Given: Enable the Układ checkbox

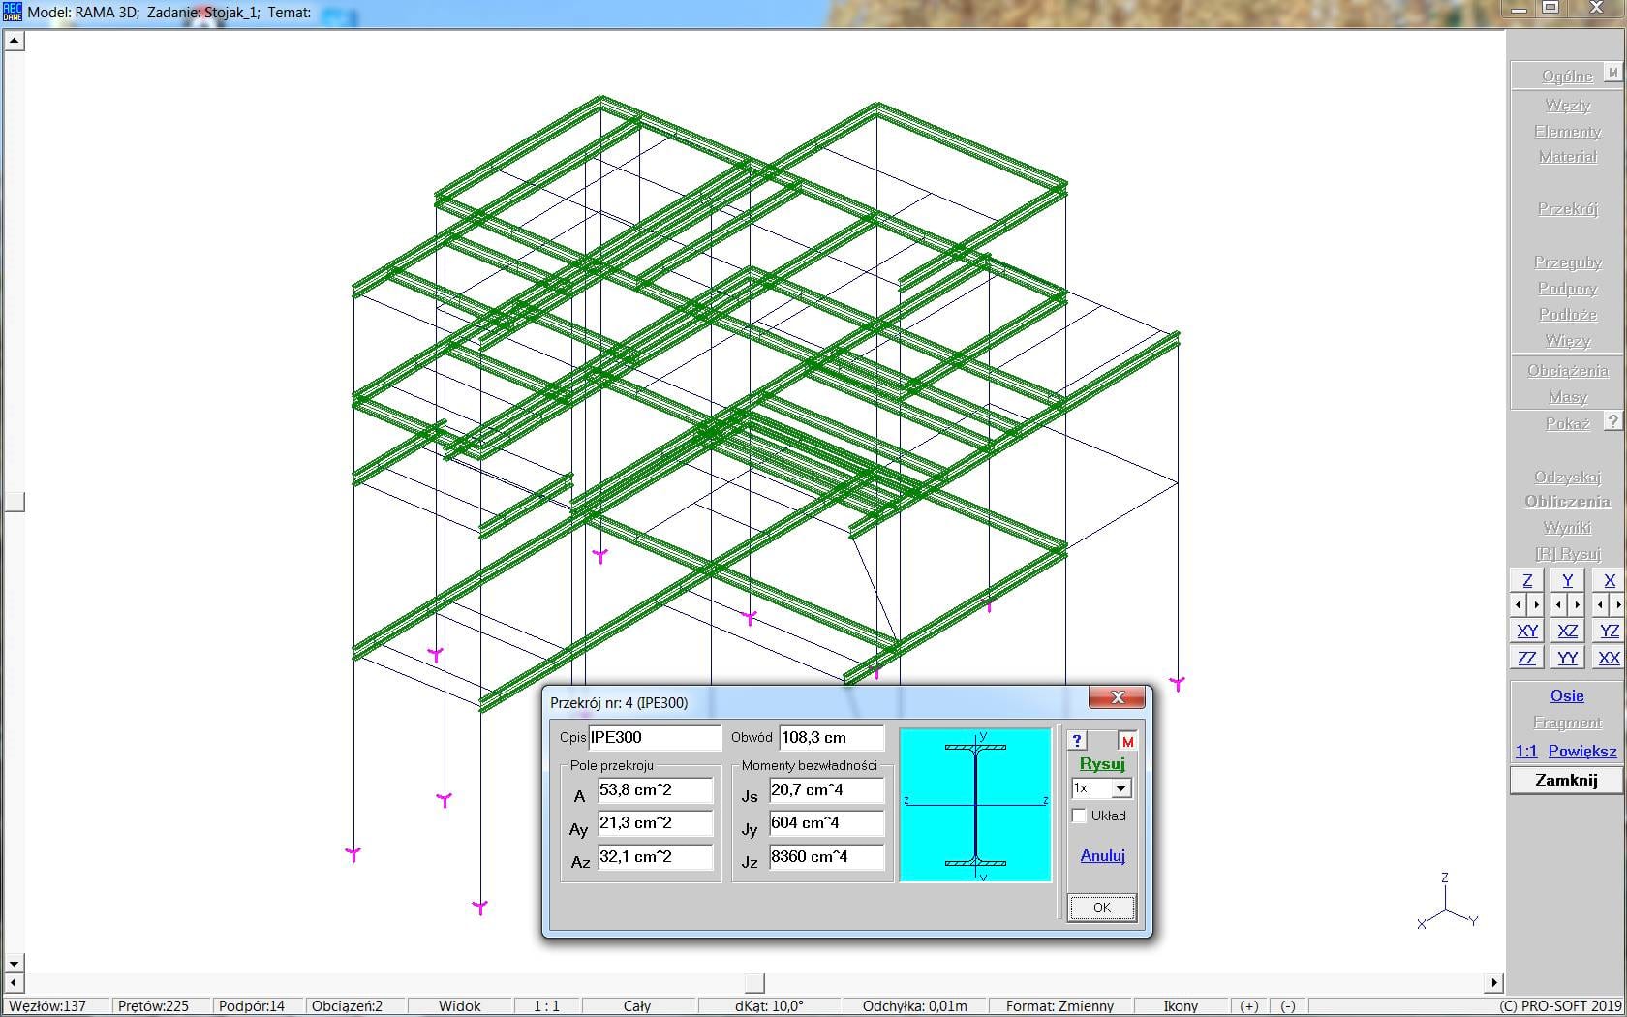Looking at the screenshot, I should [x=1079, y=816].
